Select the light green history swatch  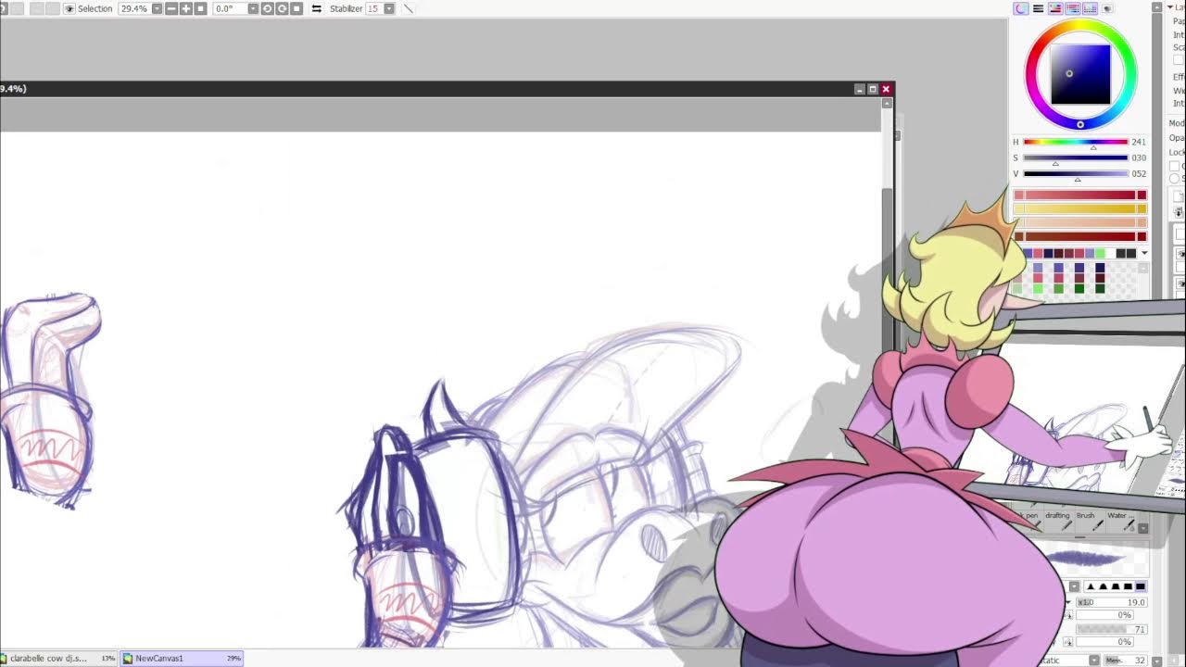1100,253
